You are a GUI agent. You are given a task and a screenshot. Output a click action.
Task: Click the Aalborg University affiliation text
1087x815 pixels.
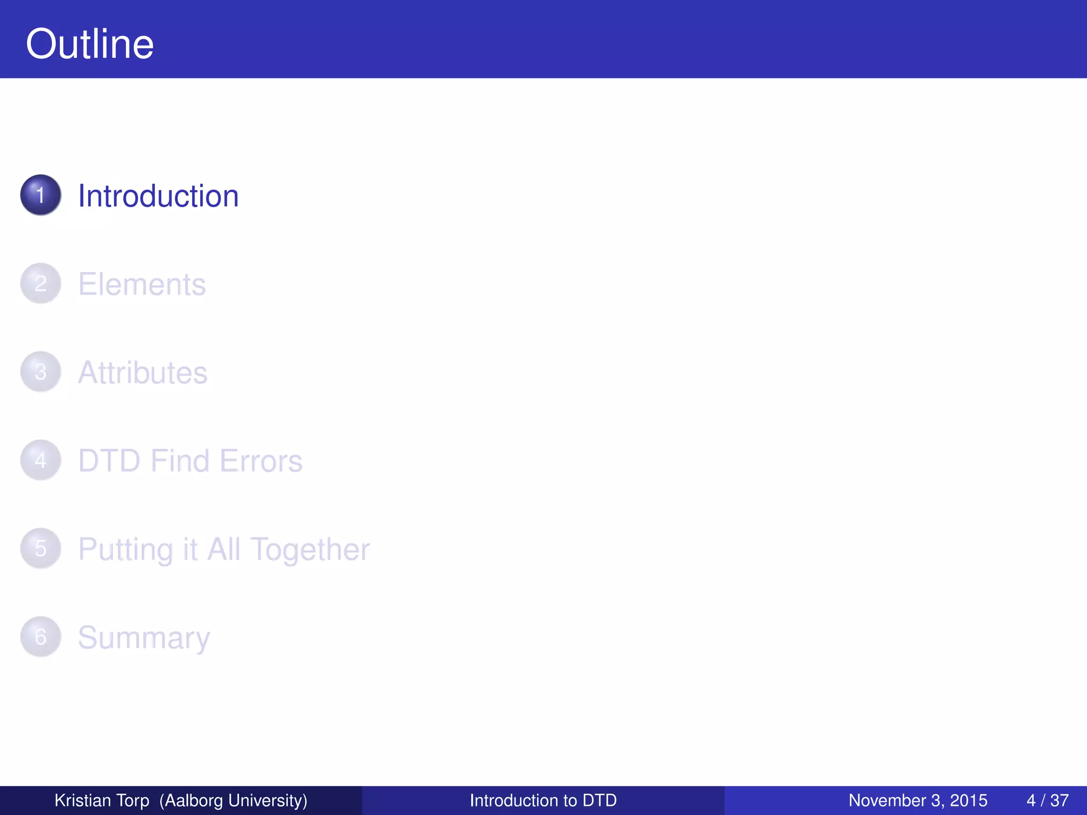tap(234, 800)
